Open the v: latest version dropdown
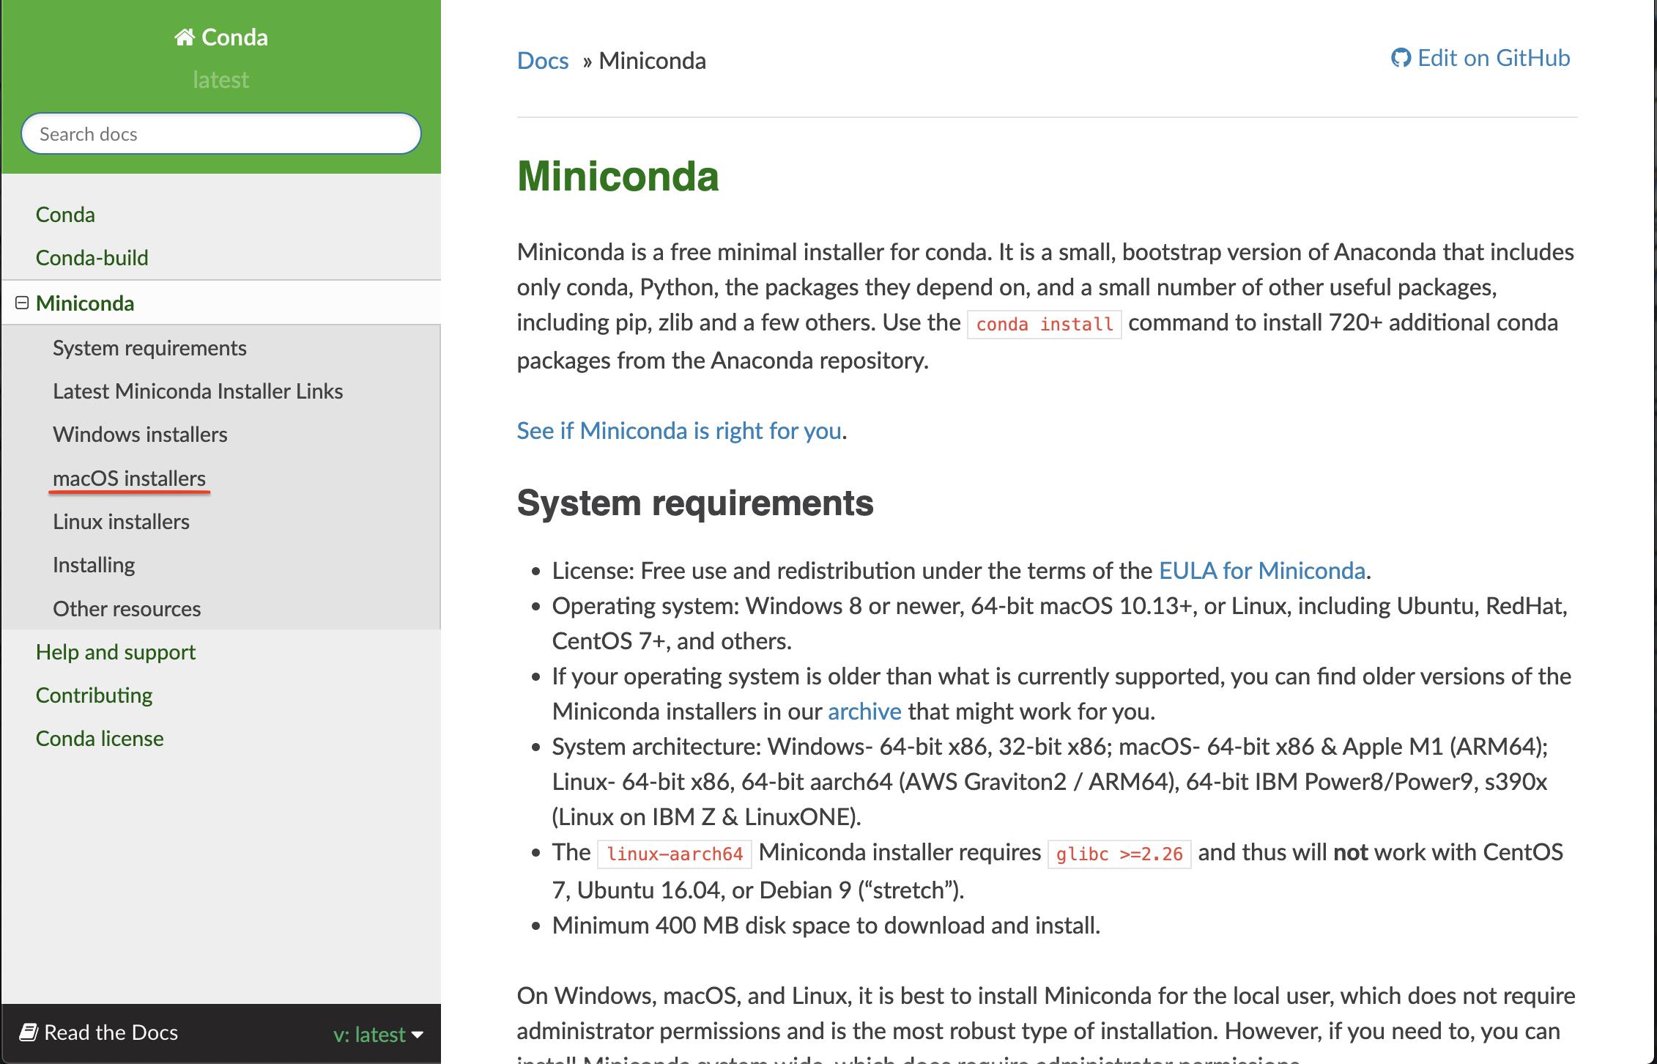The height and width of the screenshot is (1064, 1657). coord(368,1034)
